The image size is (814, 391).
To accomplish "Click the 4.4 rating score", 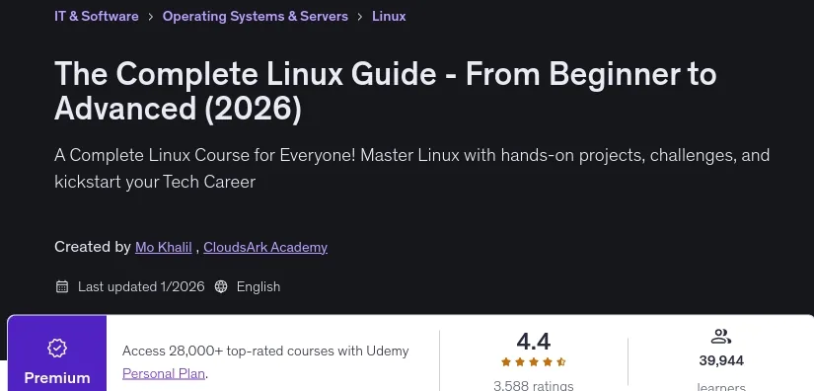I will click(534, 342).
